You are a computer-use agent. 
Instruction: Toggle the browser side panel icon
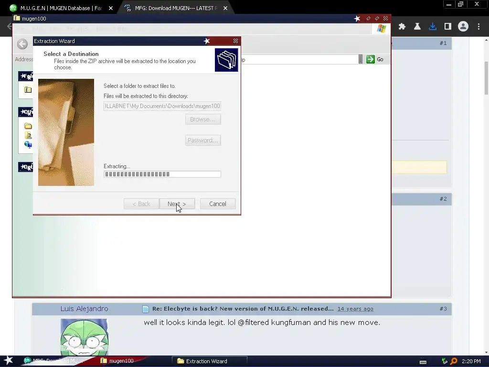point(448,27)
